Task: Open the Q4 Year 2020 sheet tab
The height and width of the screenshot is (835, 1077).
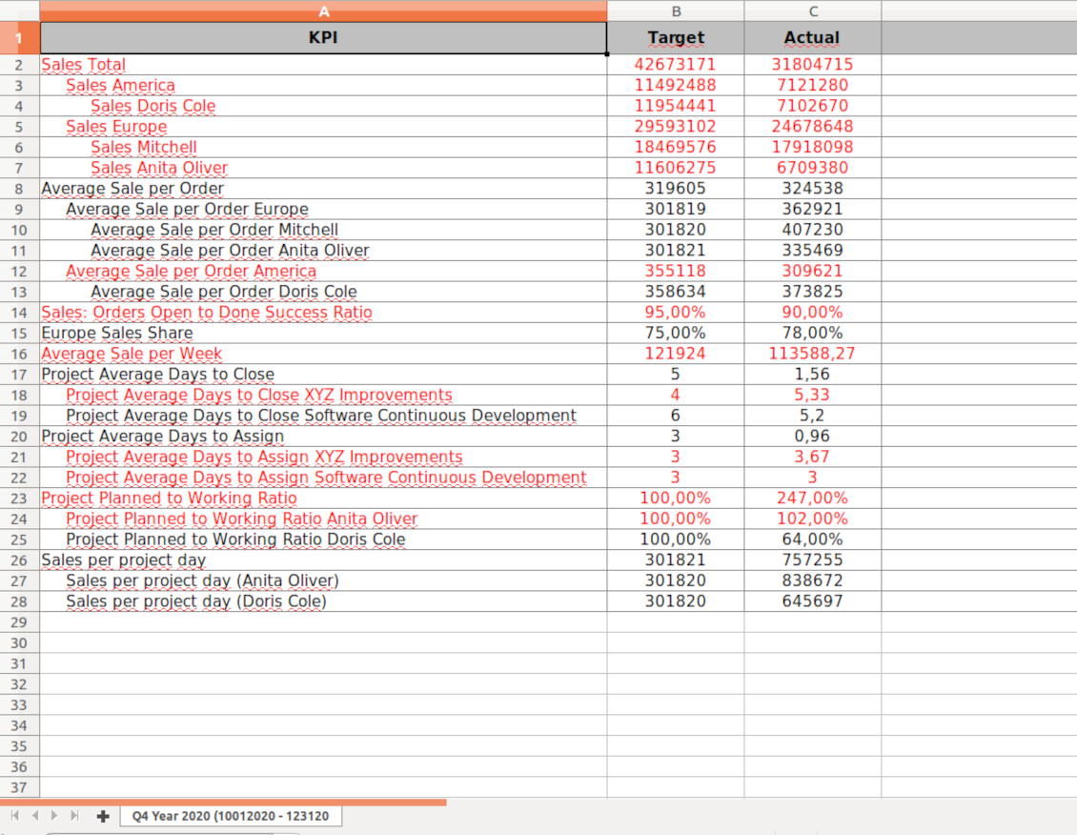Action: [230, 816]
